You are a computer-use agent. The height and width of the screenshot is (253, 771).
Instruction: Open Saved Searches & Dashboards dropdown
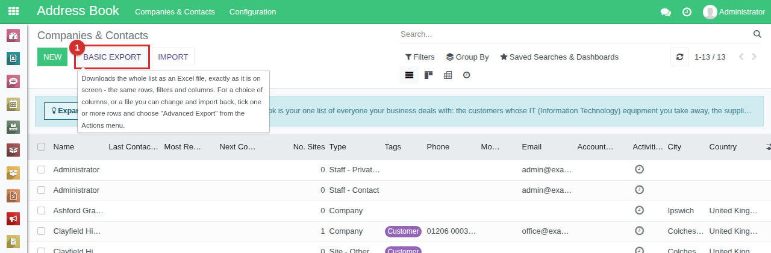pos(559,57)
